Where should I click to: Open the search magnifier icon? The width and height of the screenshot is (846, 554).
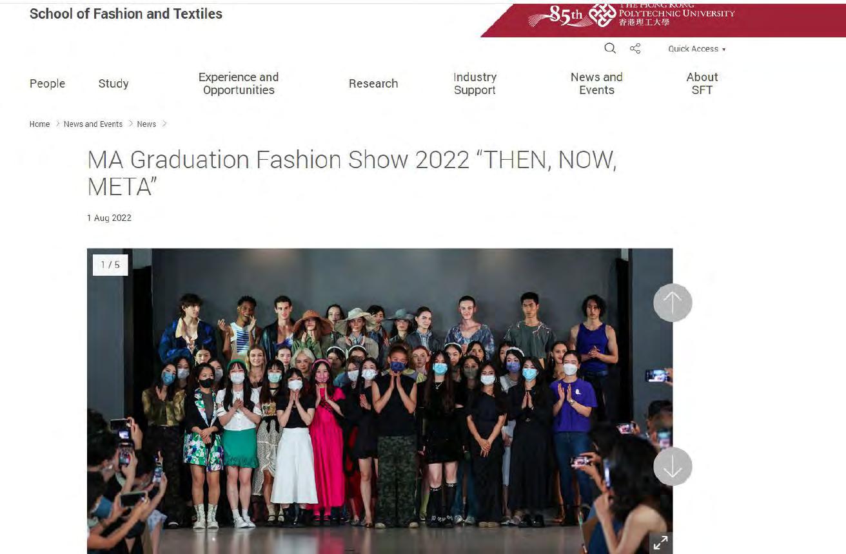[610, 48]
